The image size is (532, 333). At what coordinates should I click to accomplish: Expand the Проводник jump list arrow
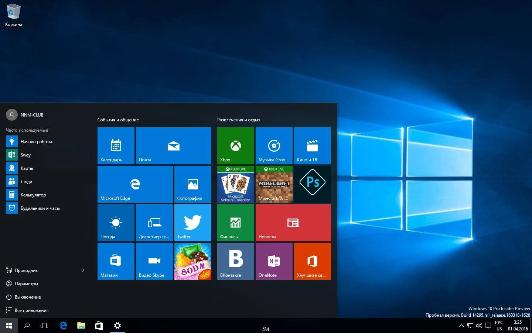click(x=83, y=270)
